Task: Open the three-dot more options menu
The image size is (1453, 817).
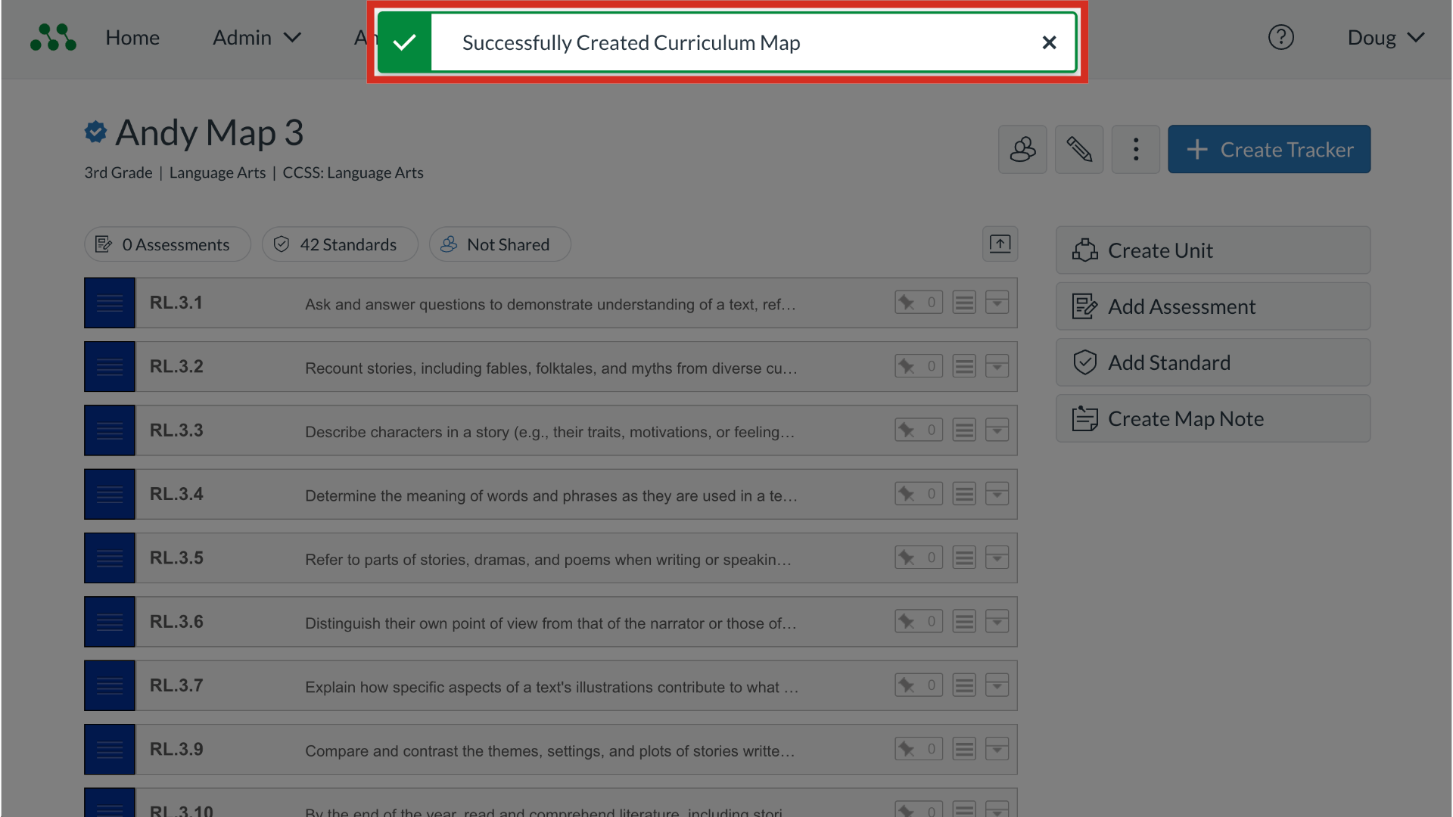Action: click(1135, 149)
